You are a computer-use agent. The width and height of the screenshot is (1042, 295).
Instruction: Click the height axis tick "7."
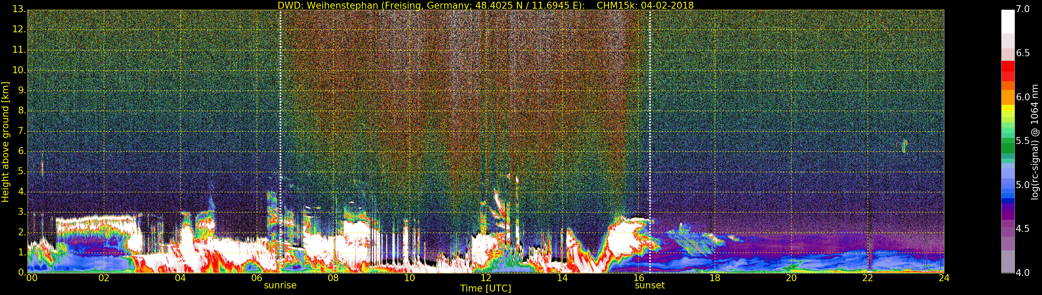[22, 131]
